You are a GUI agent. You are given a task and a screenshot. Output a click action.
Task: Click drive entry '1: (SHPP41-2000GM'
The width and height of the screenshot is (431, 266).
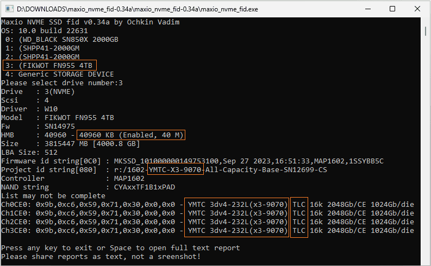42,48
